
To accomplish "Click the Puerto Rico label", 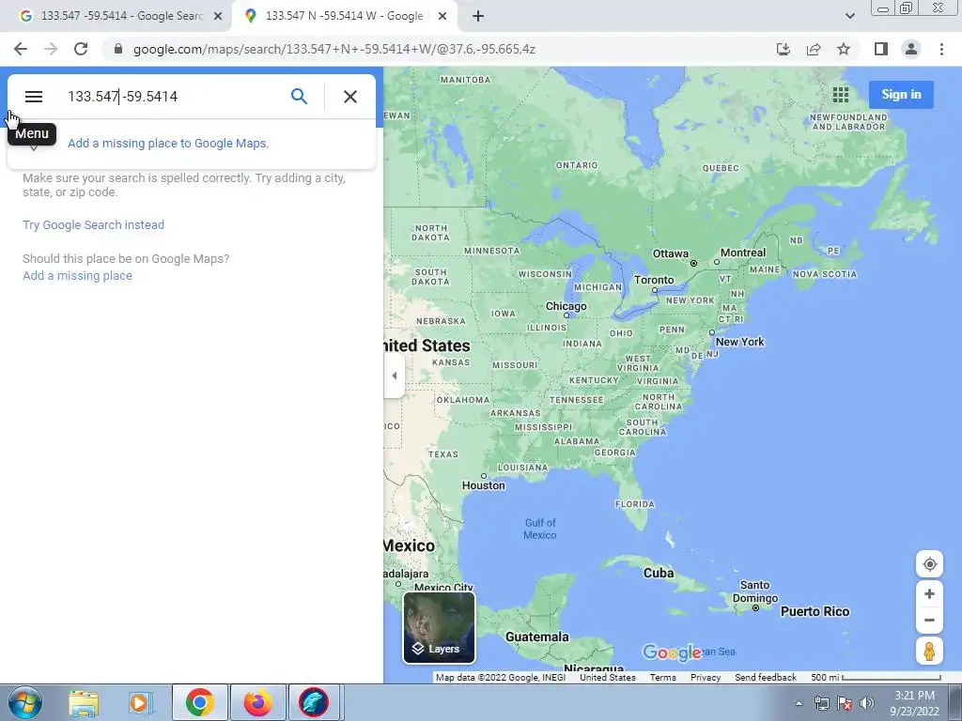I will point(815,611).
